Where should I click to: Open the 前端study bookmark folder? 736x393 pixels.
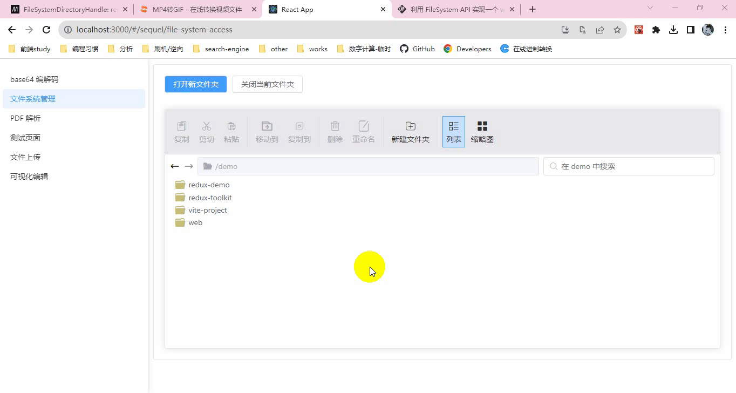[x=30, y=49]
